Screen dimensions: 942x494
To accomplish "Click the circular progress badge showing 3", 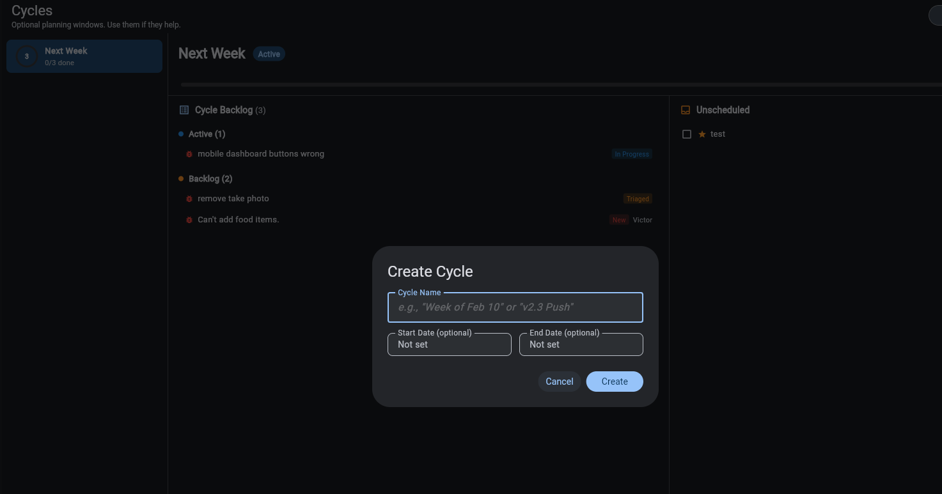I will (x=26, y=56).
